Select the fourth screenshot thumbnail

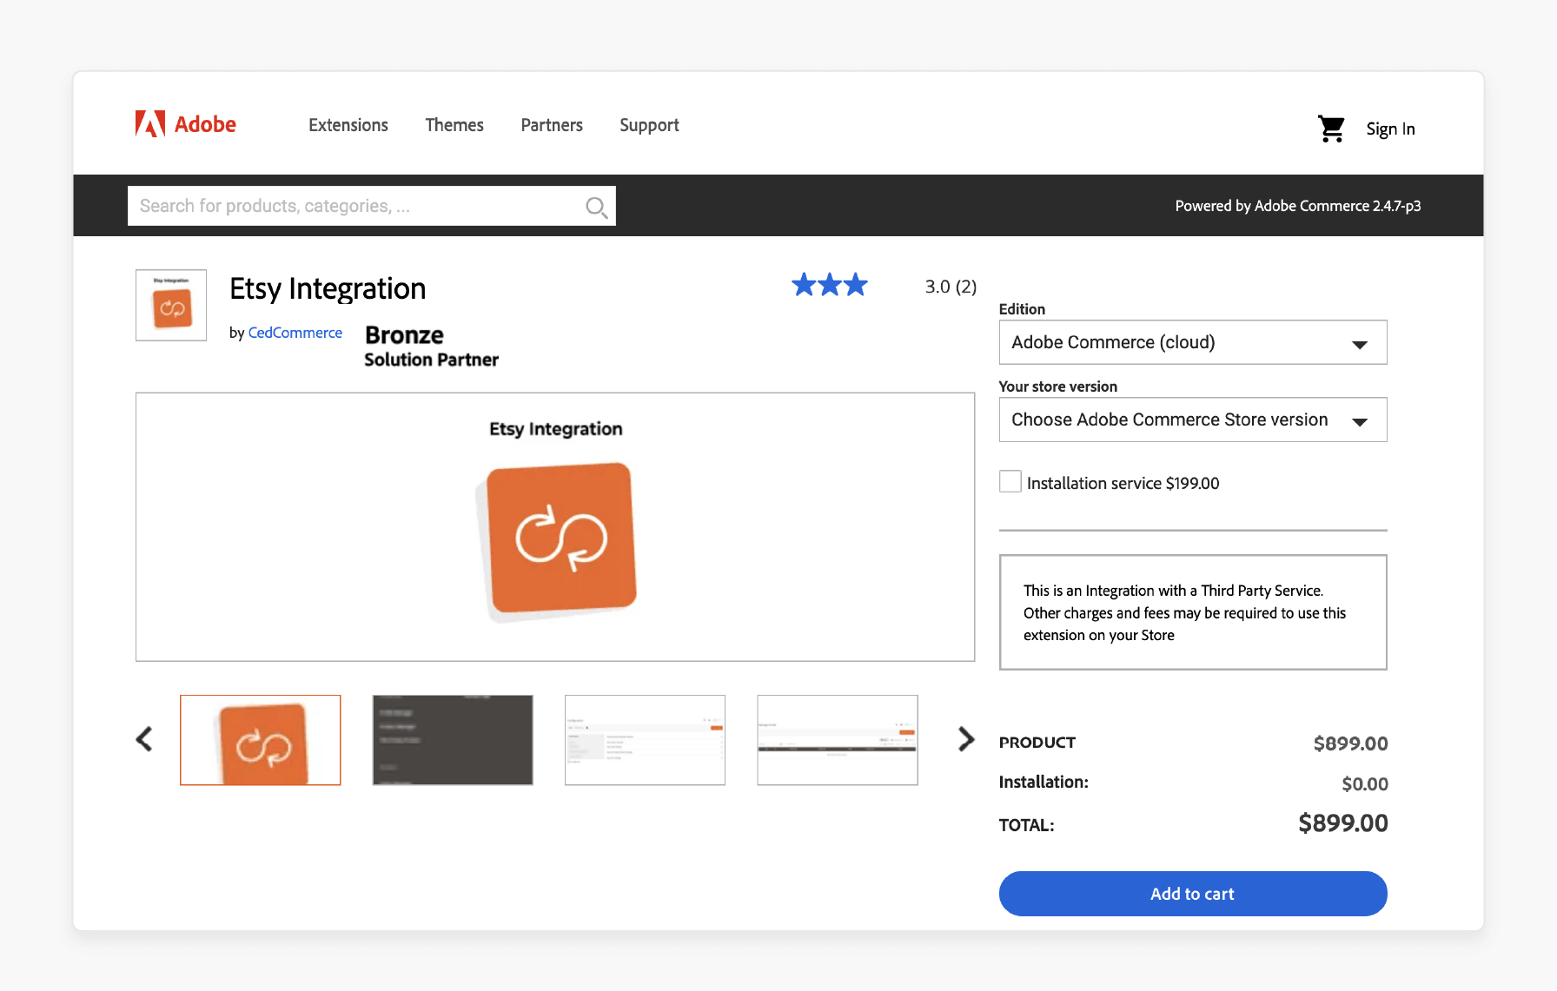pos(838,740)
